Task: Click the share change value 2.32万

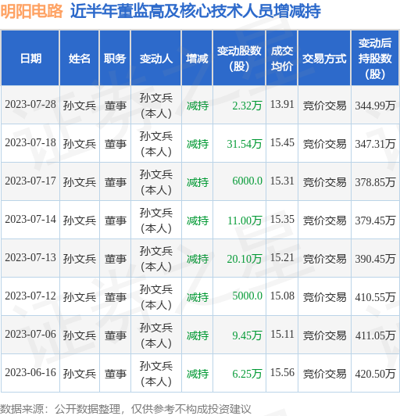Action: coord(247,106)
